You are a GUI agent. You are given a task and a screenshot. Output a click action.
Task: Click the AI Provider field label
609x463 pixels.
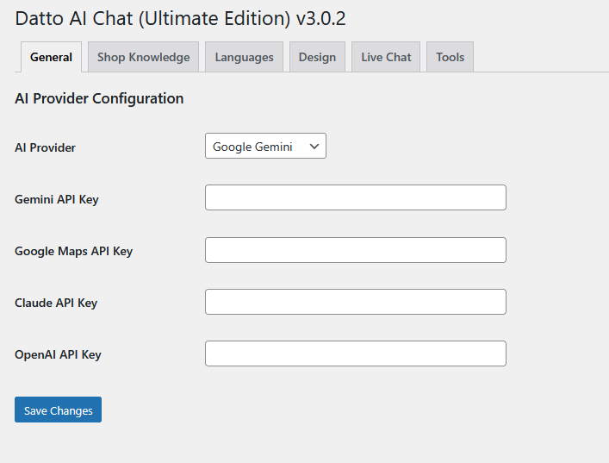coord(45,147)
